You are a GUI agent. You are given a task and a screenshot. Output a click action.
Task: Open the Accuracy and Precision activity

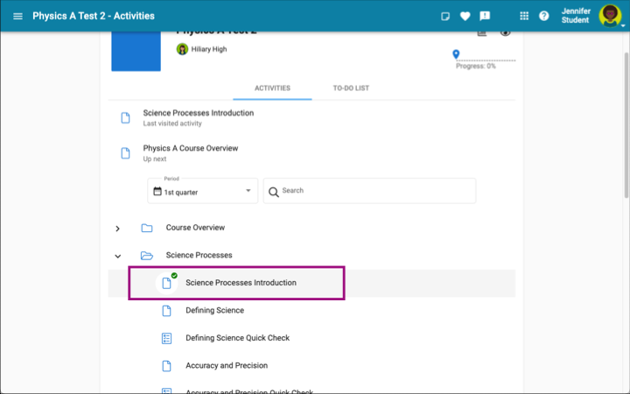226,365
